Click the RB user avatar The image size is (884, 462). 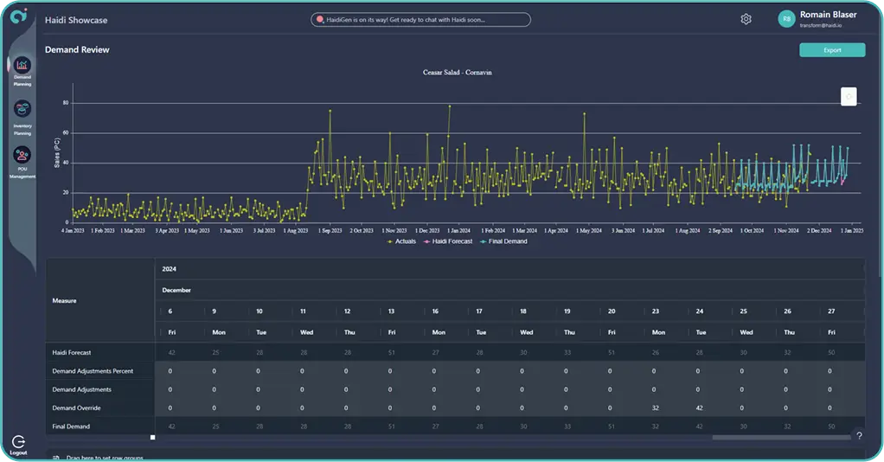point(786,19)
